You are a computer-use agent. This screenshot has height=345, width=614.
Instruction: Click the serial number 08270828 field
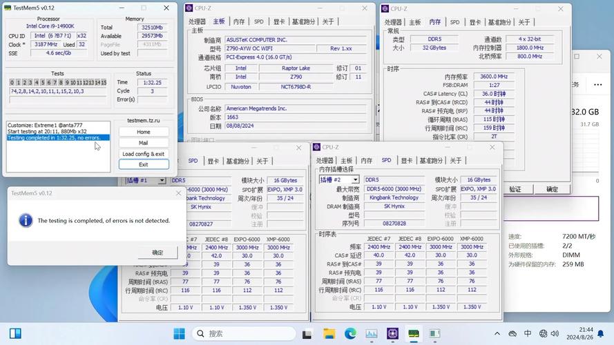pos(394,224)
